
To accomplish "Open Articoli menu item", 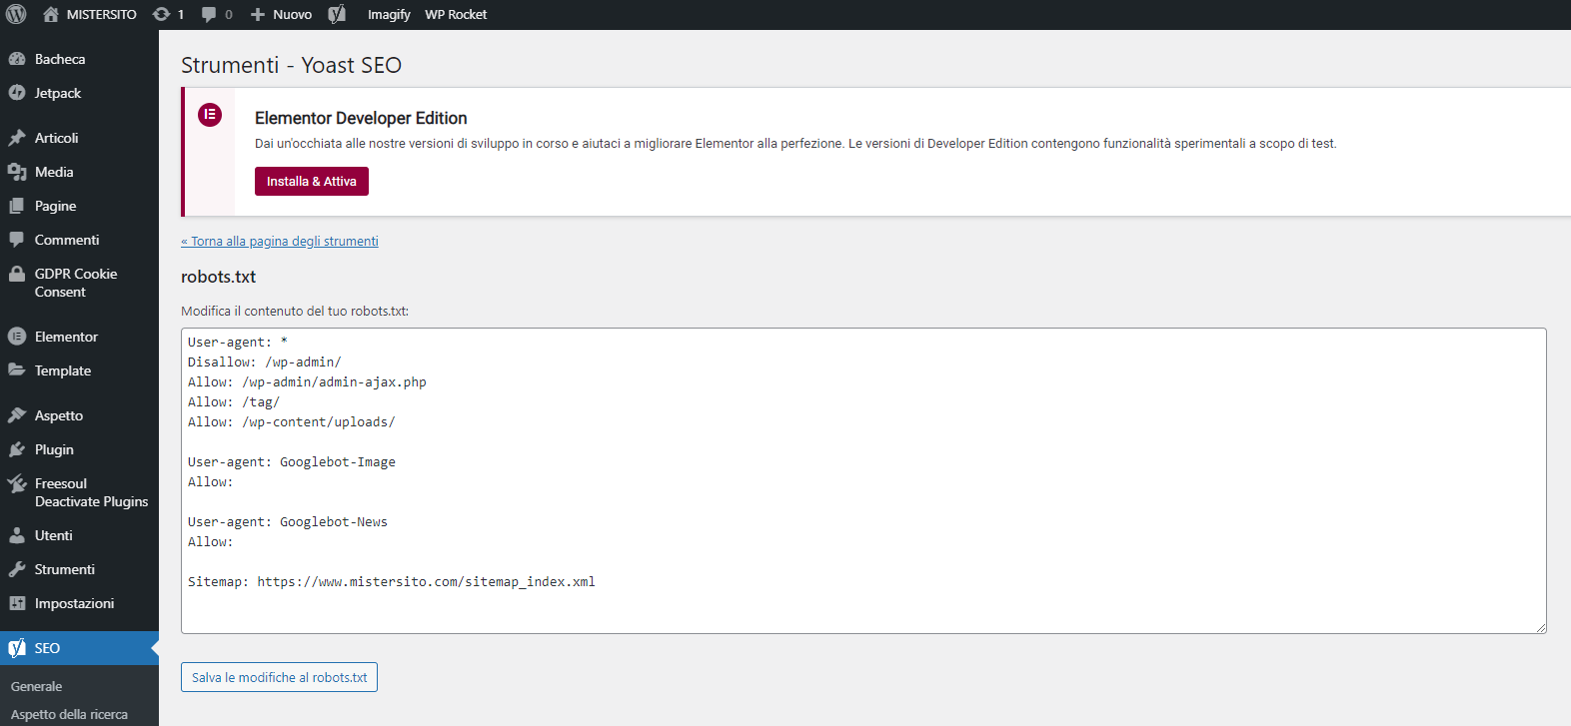I will pyautogui.click(x=56, y=138).
